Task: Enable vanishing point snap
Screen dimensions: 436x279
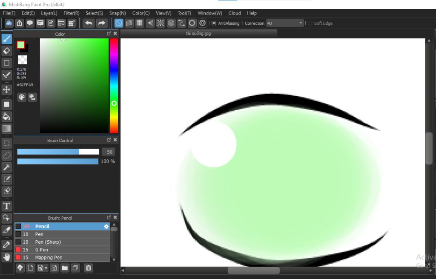Action: click(x=150, y=23)
